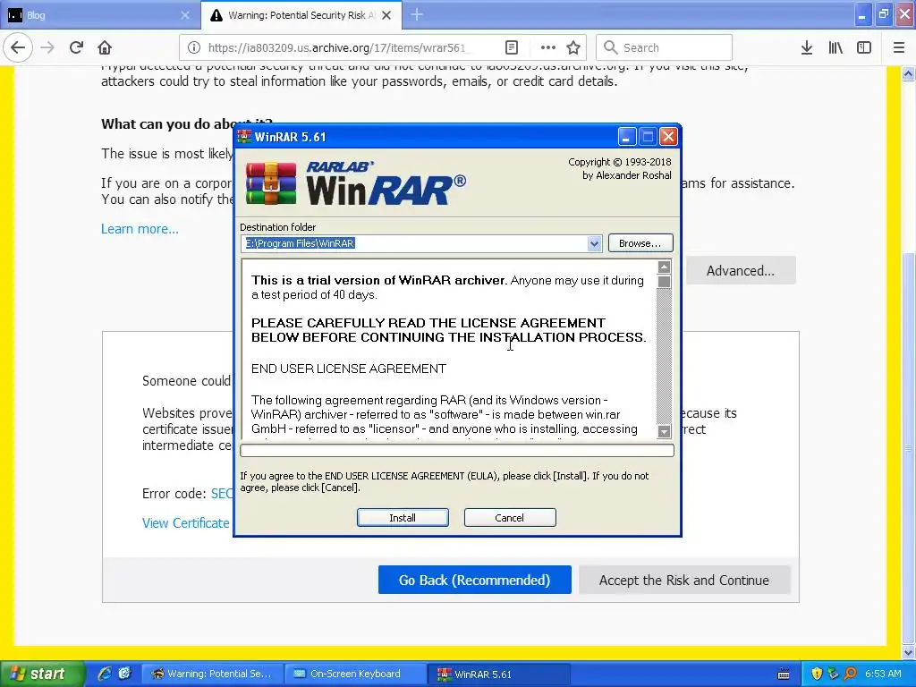Screen dimensions: 916x687
Task: Click the END USER LICENSE AGREEMENT heading
Action: click(x=349, y=369)
